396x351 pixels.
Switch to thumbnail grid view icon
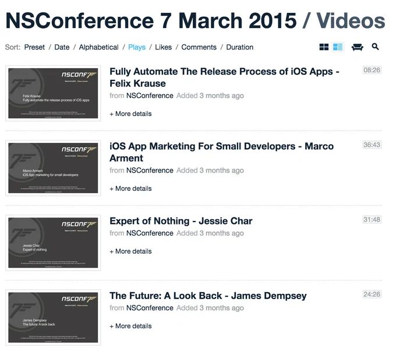324,47
